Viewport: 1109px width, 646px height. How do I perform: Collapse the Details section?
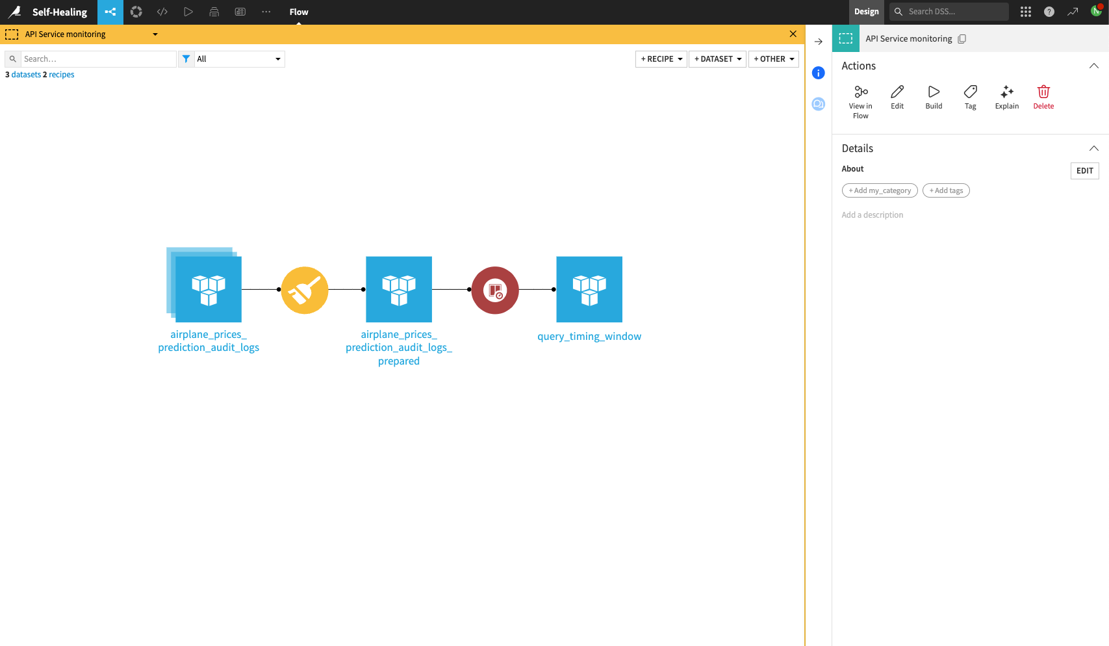pyautogui.click(x=1094, y=148)
